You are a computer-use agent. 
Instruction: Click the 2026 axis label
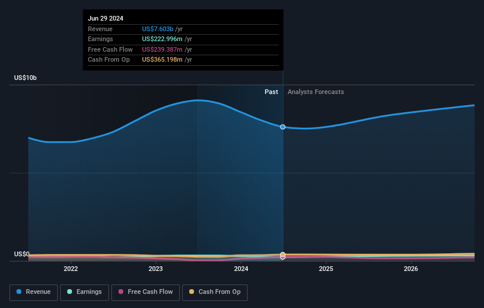[411, 269]
